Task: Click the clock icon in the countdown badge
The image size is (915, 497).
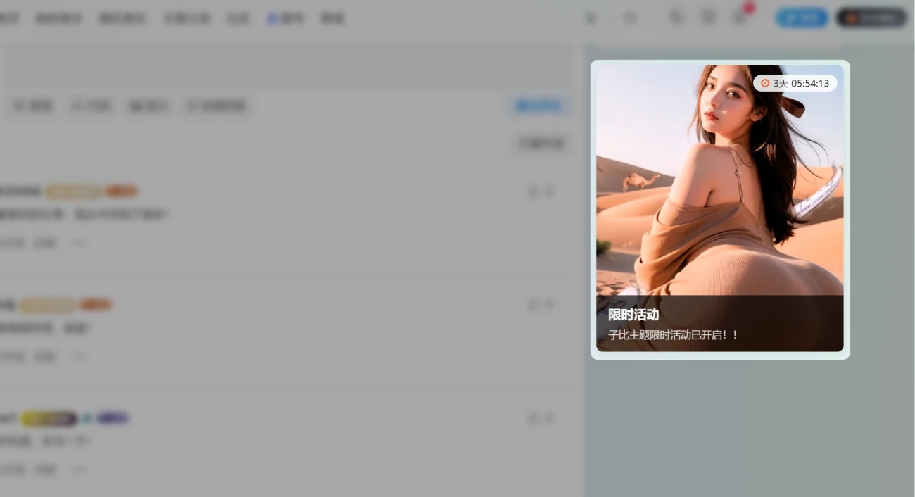Action: (x=765, y=83)
